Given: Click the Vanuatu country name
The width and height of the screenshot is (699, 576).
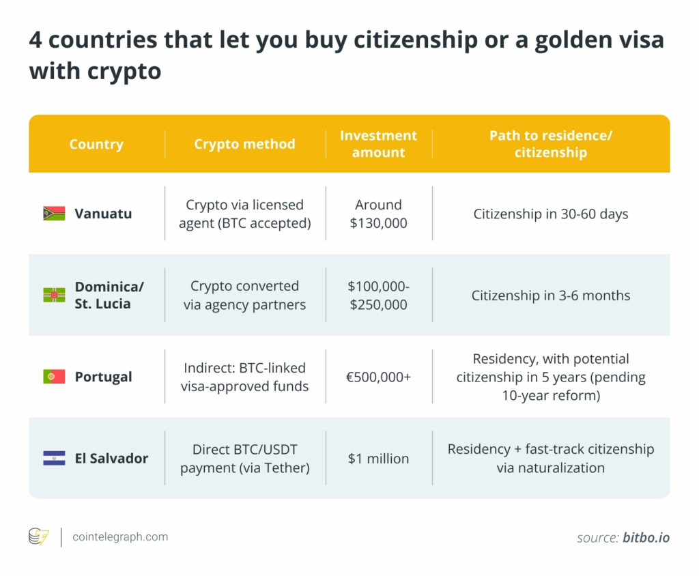Looking at the screenshot, I should [x=104, y=214].
